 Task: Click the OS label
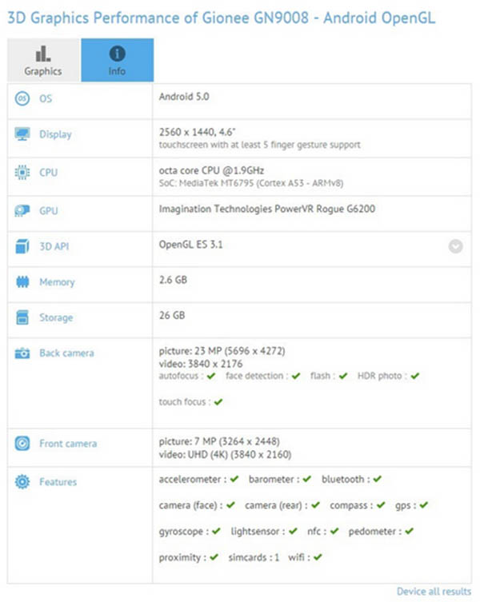[x=46, y=98]
